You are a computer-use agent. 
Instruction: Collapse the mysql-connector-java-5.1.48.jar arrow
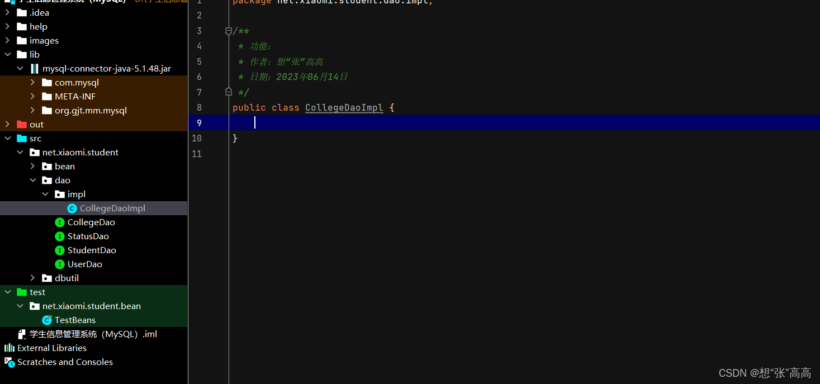coord(20,68)
